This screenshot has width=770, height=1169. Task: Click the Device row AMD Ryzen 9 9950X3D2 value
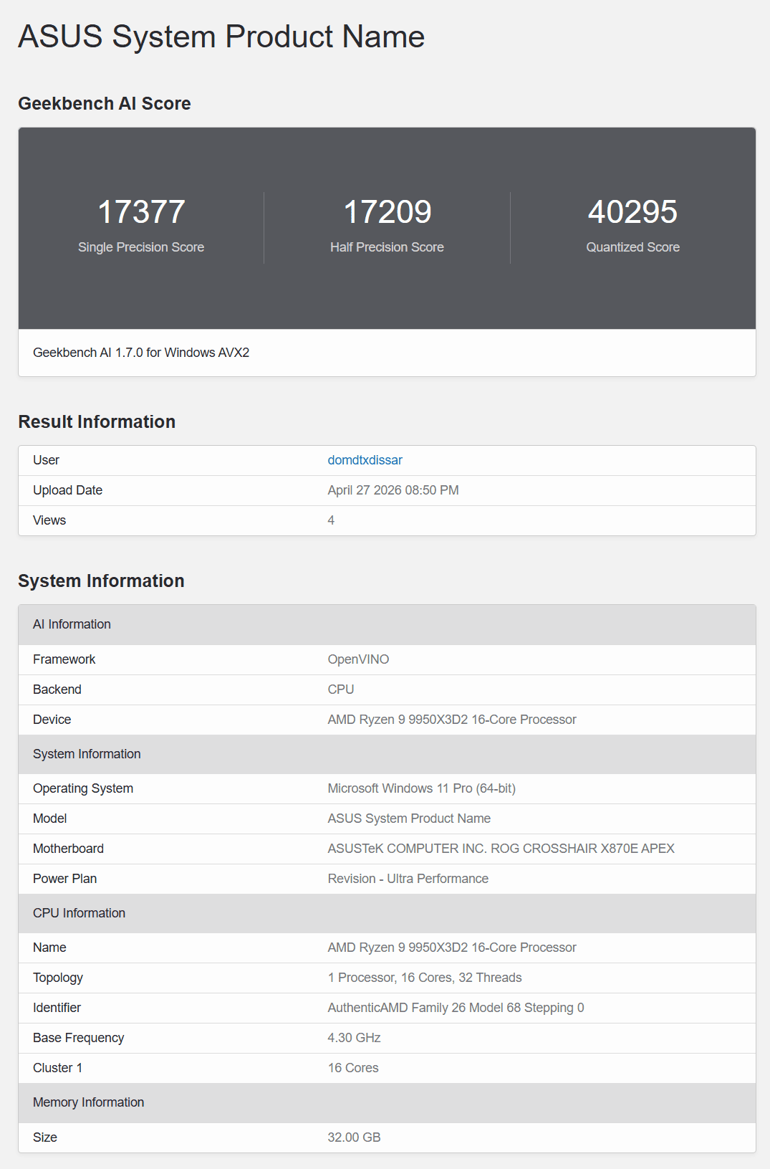pos(452,720)
